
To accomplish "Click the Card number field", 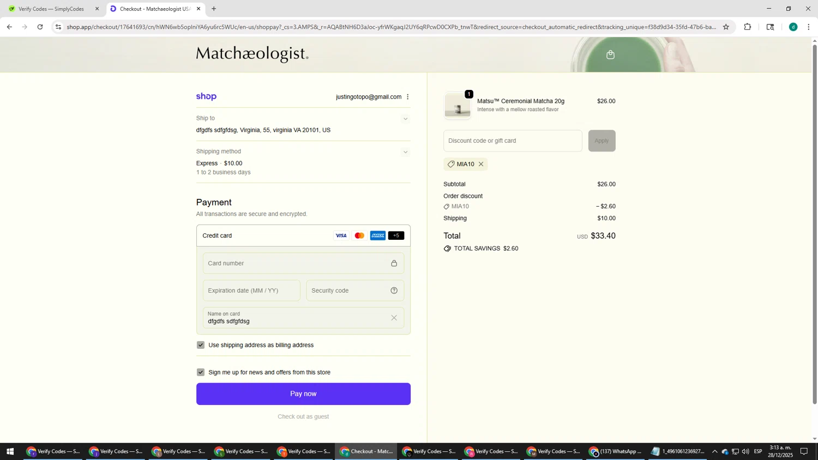I will [x=303, y=263].
